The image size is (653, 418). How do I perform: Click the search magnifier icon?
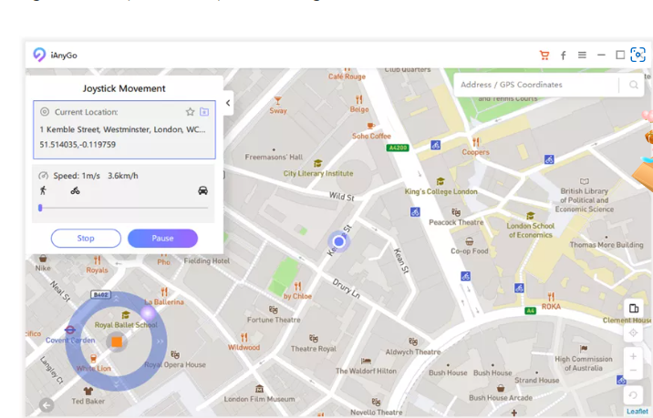tap(634, 85)
